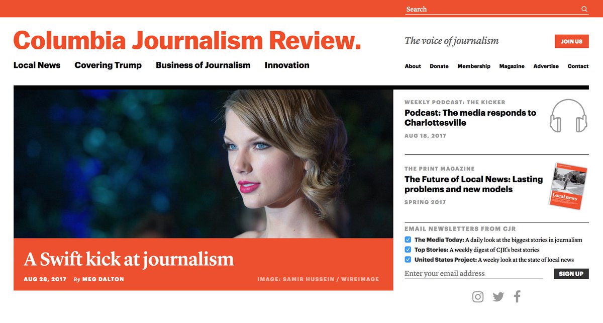Open the Instagram social icon

click(478, 297)
